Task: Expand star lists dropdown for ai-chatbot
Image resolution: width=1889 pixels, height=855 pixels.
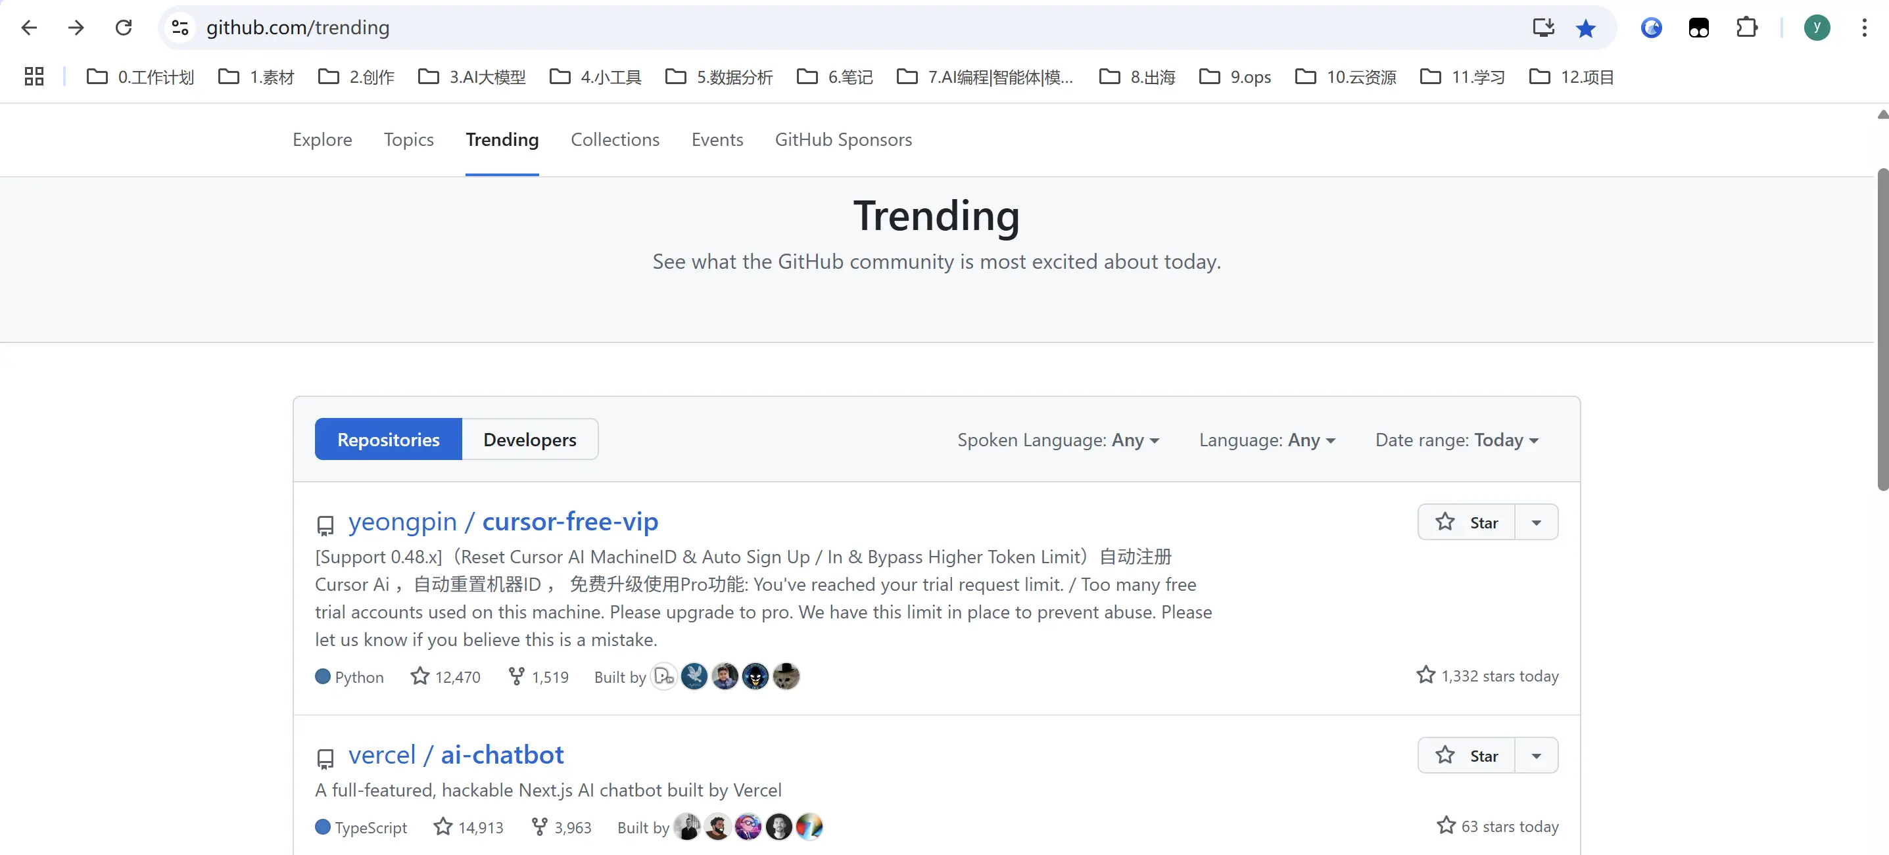Action: coord(1537,755)
